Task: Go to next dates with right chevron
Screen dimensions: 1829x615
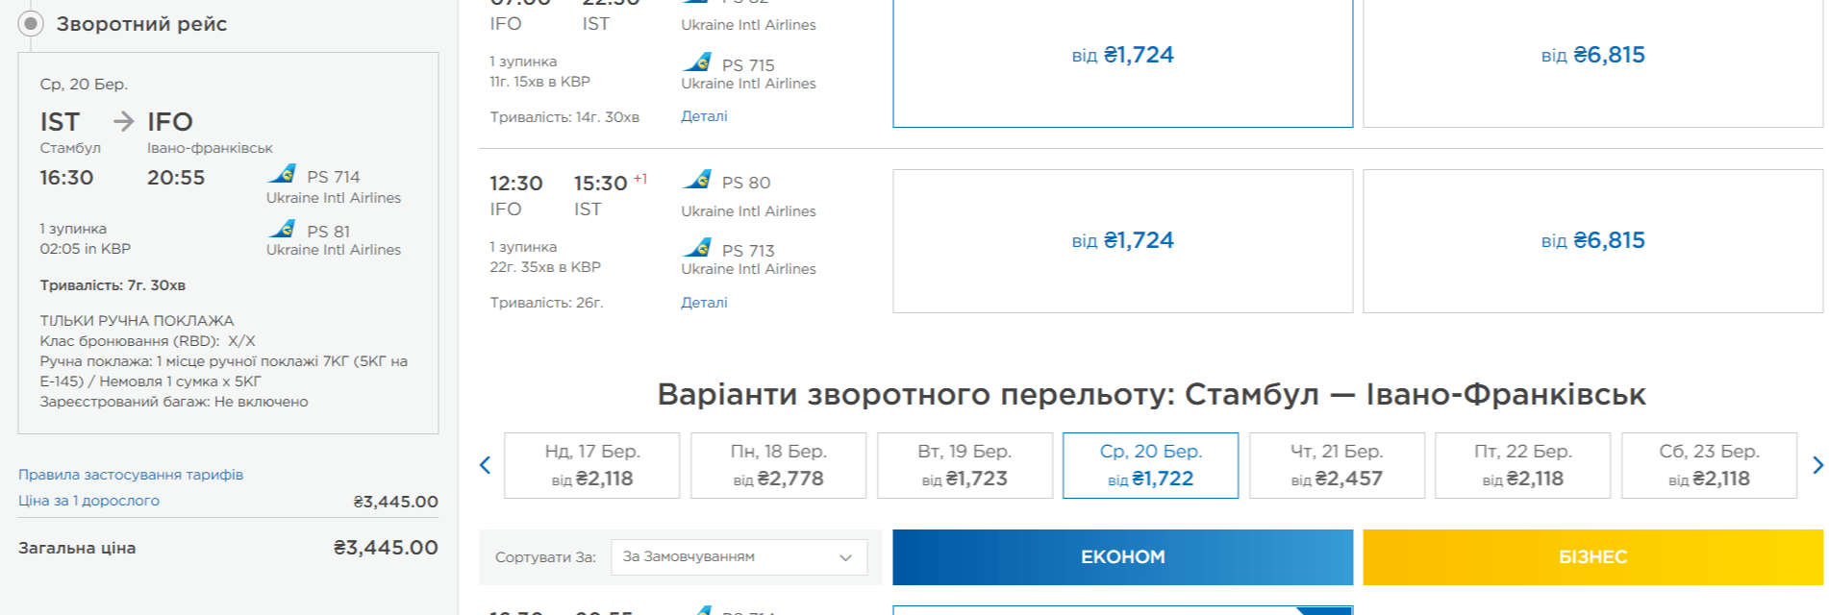Action: [x=1817, y=465]
